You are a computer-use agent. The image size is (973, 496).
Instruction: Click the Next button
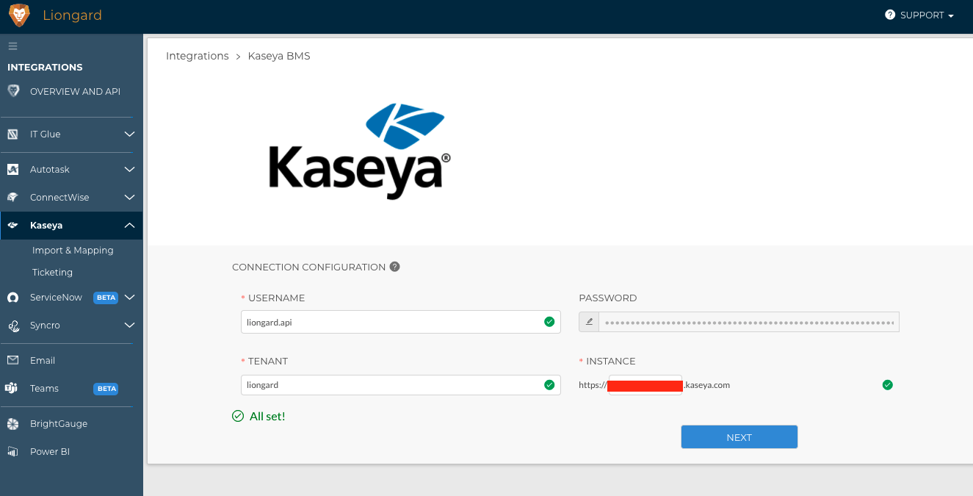coord(739,437)
